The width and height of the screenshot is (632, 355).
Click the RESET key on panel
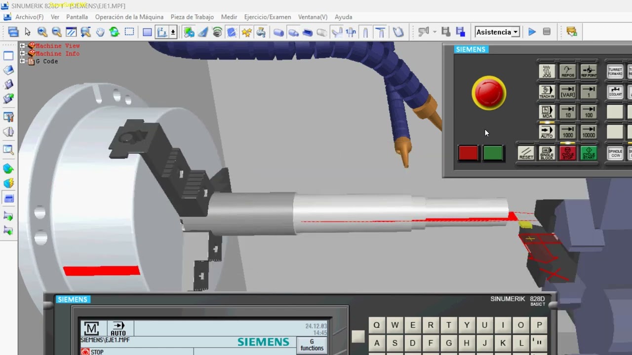[x=526, y=153]
